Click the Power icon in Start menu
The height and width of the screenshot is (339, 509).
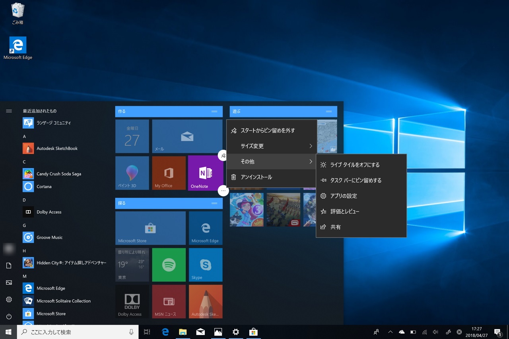(x=9, y=317)
